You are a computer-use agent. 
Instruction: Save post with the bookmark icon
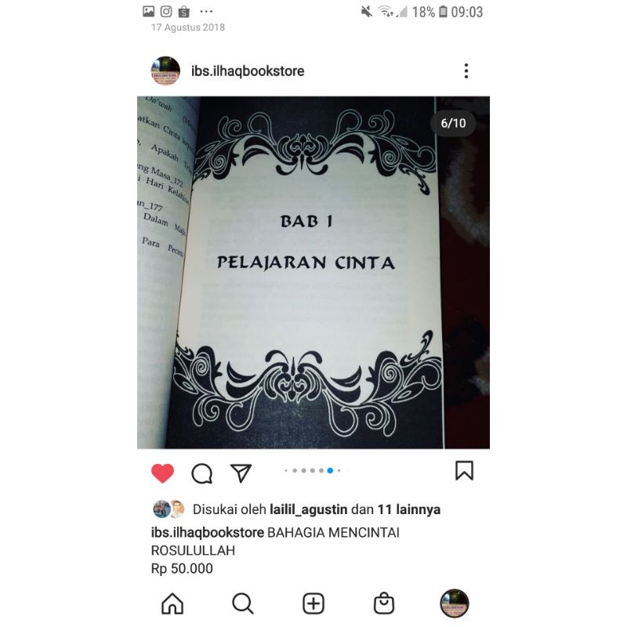click(464, 470)
